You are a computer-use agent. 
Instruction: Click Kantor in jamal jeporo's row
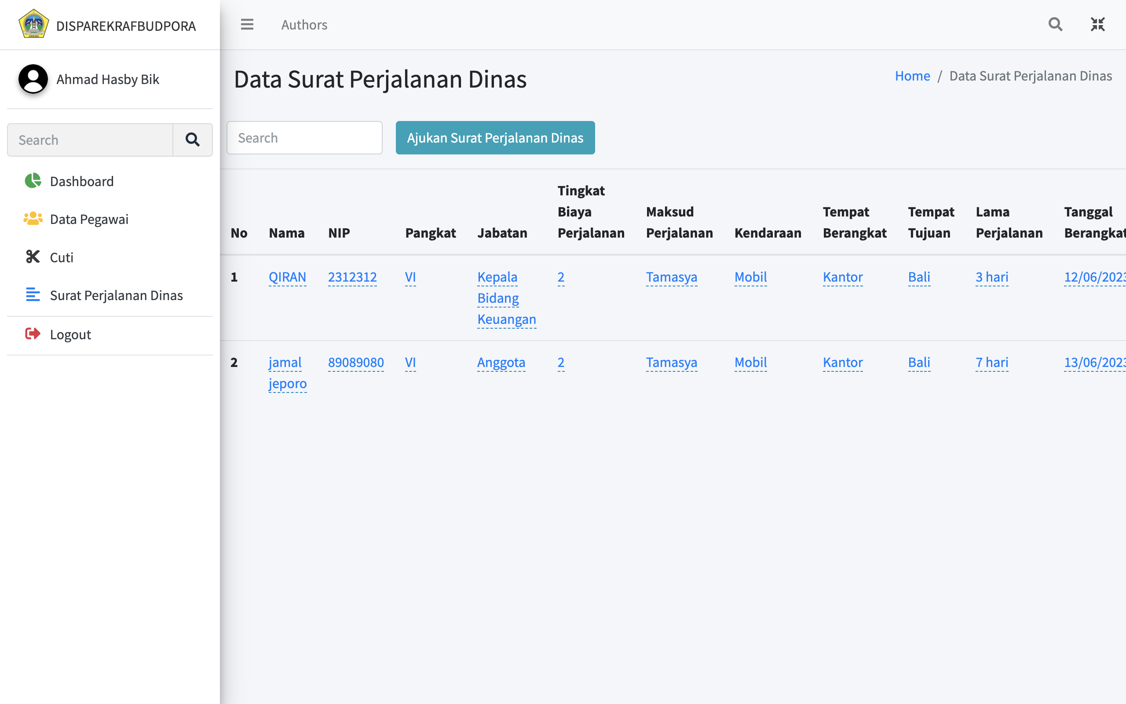tap(843, 362)
